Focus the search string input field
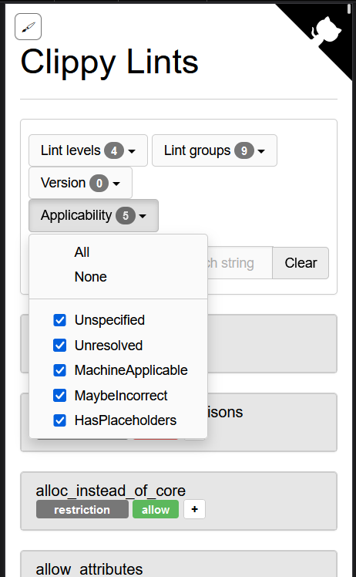Image resolution: width=356 pixels, height=577 pixels. [240, 263]
